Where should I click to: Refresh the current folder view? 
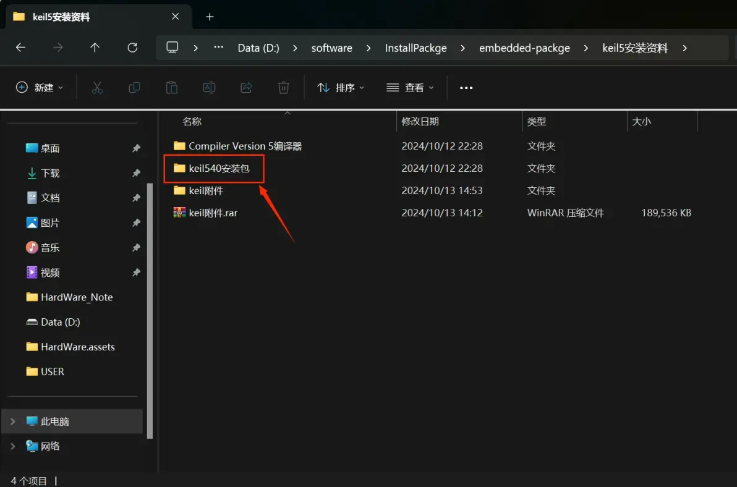(x=132, y=48)
